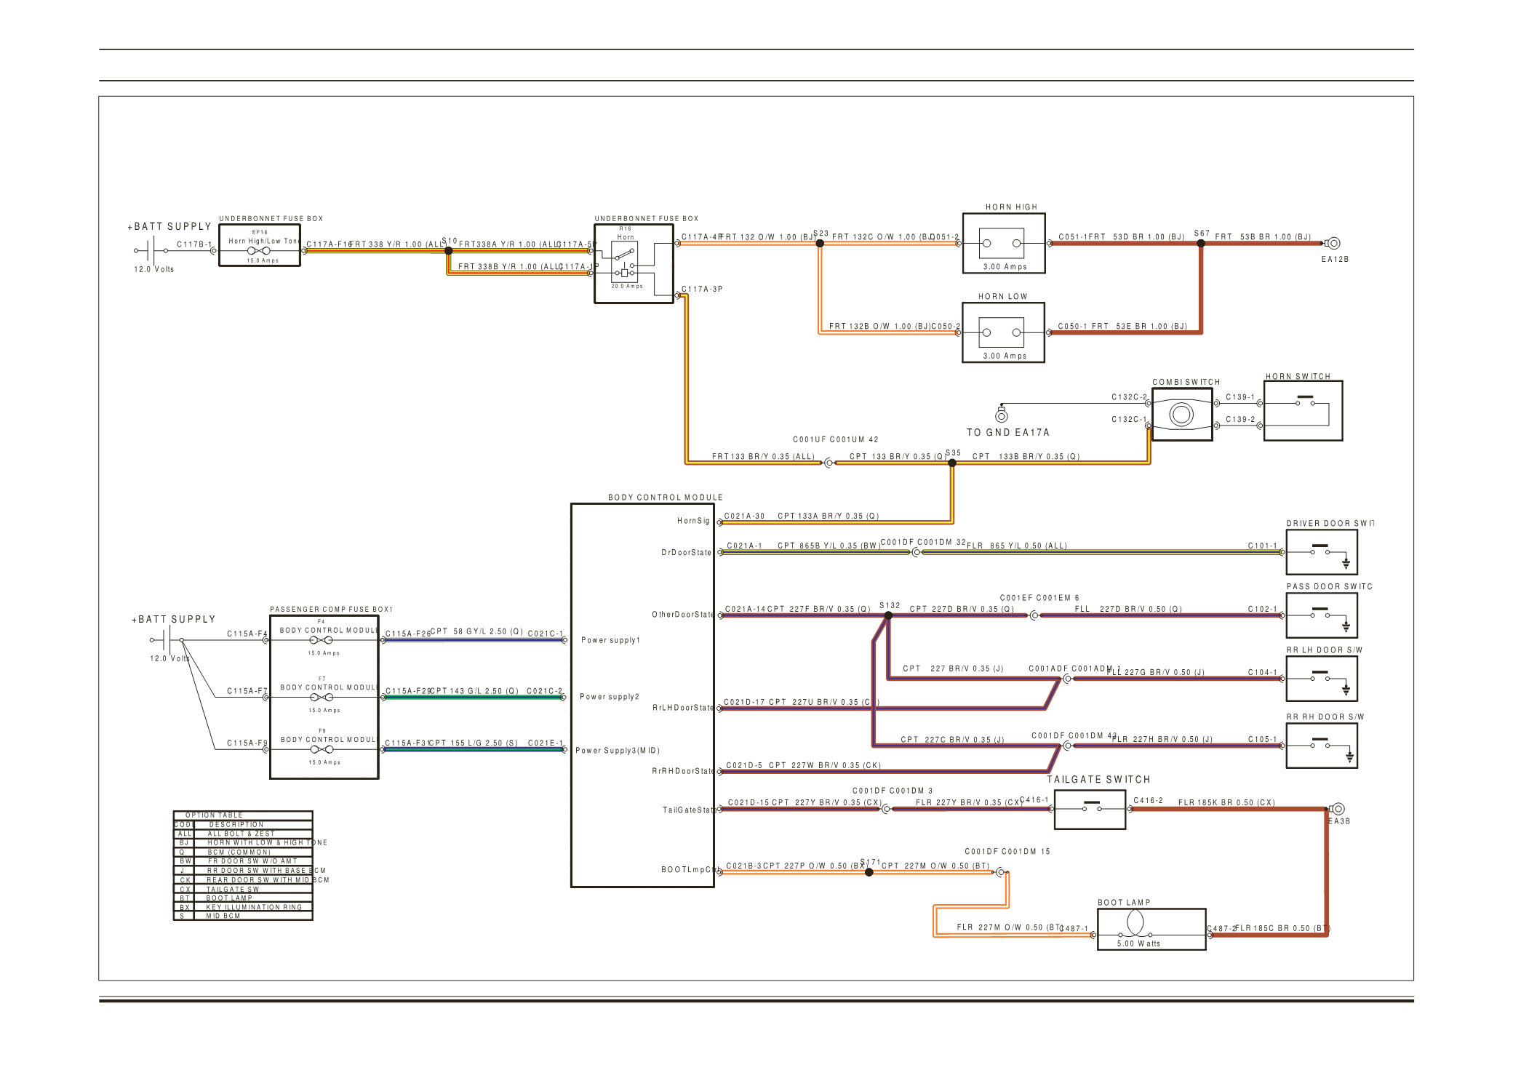Screen dimensions: 1513x1070
Task: Select the HORN HIGH component box
Action: coord(1003,244)
